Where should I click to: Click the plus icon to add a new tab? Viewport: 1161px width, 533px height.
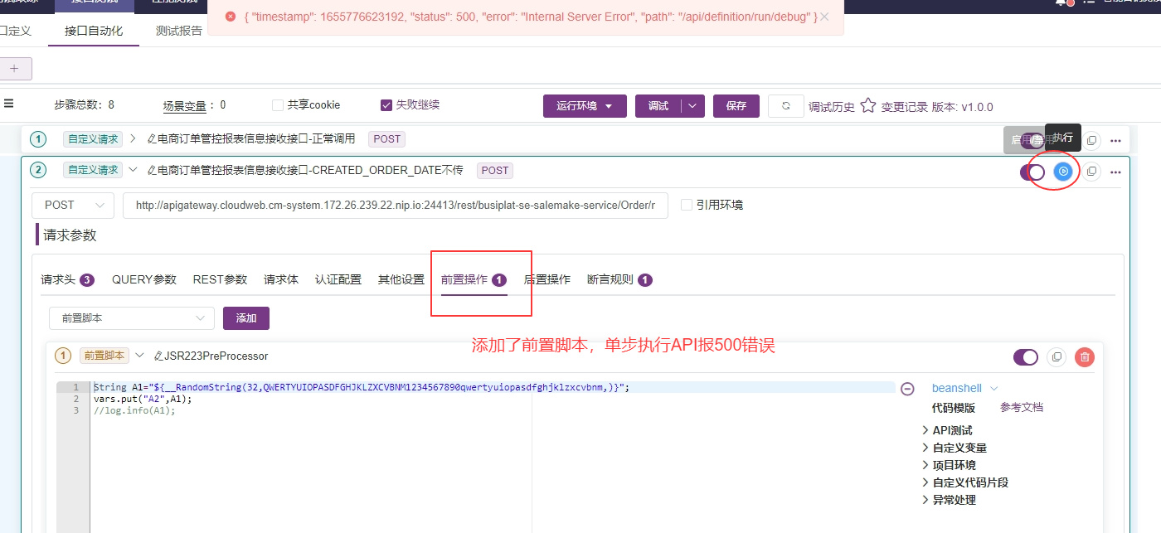point(17,68)
